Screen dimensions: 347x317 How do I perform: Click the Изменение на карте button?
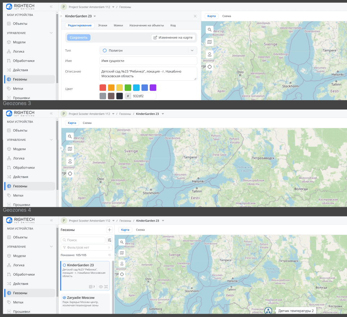tap(173, 37)
